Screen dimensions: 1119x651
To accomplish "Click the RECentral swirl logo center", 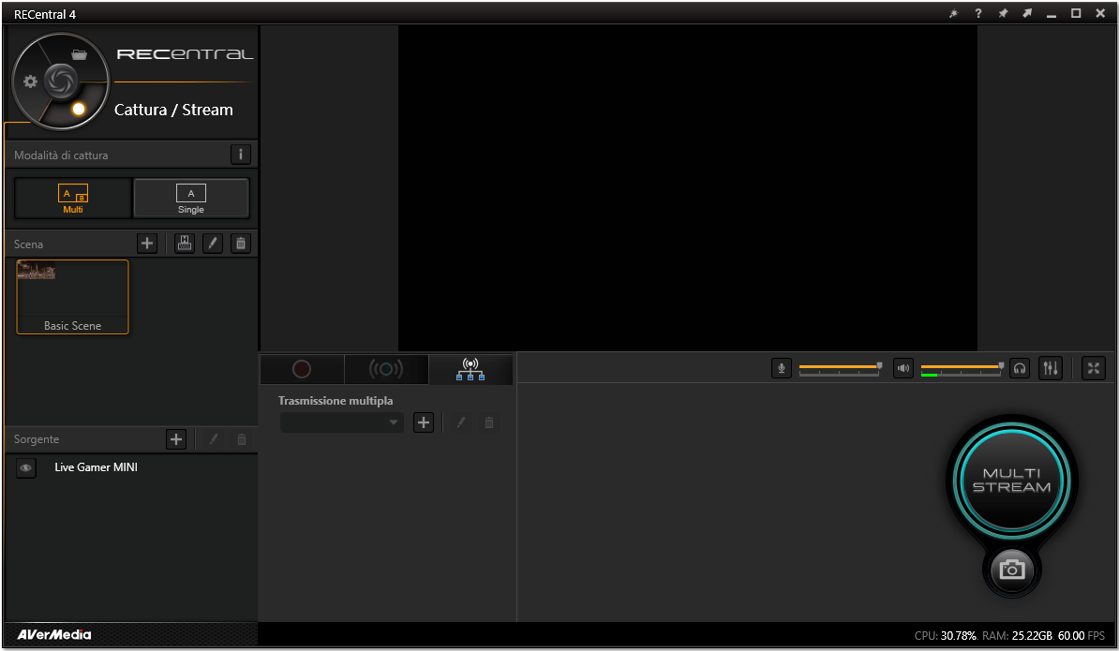I will (61, 81).
